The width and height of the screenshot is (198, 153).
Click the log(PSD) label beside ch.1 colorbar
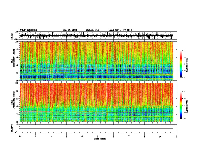tap(187, 65)
